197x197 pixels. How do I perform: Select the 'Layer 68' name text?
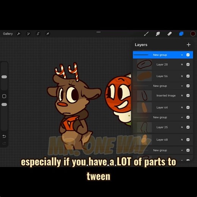point(162,140)
